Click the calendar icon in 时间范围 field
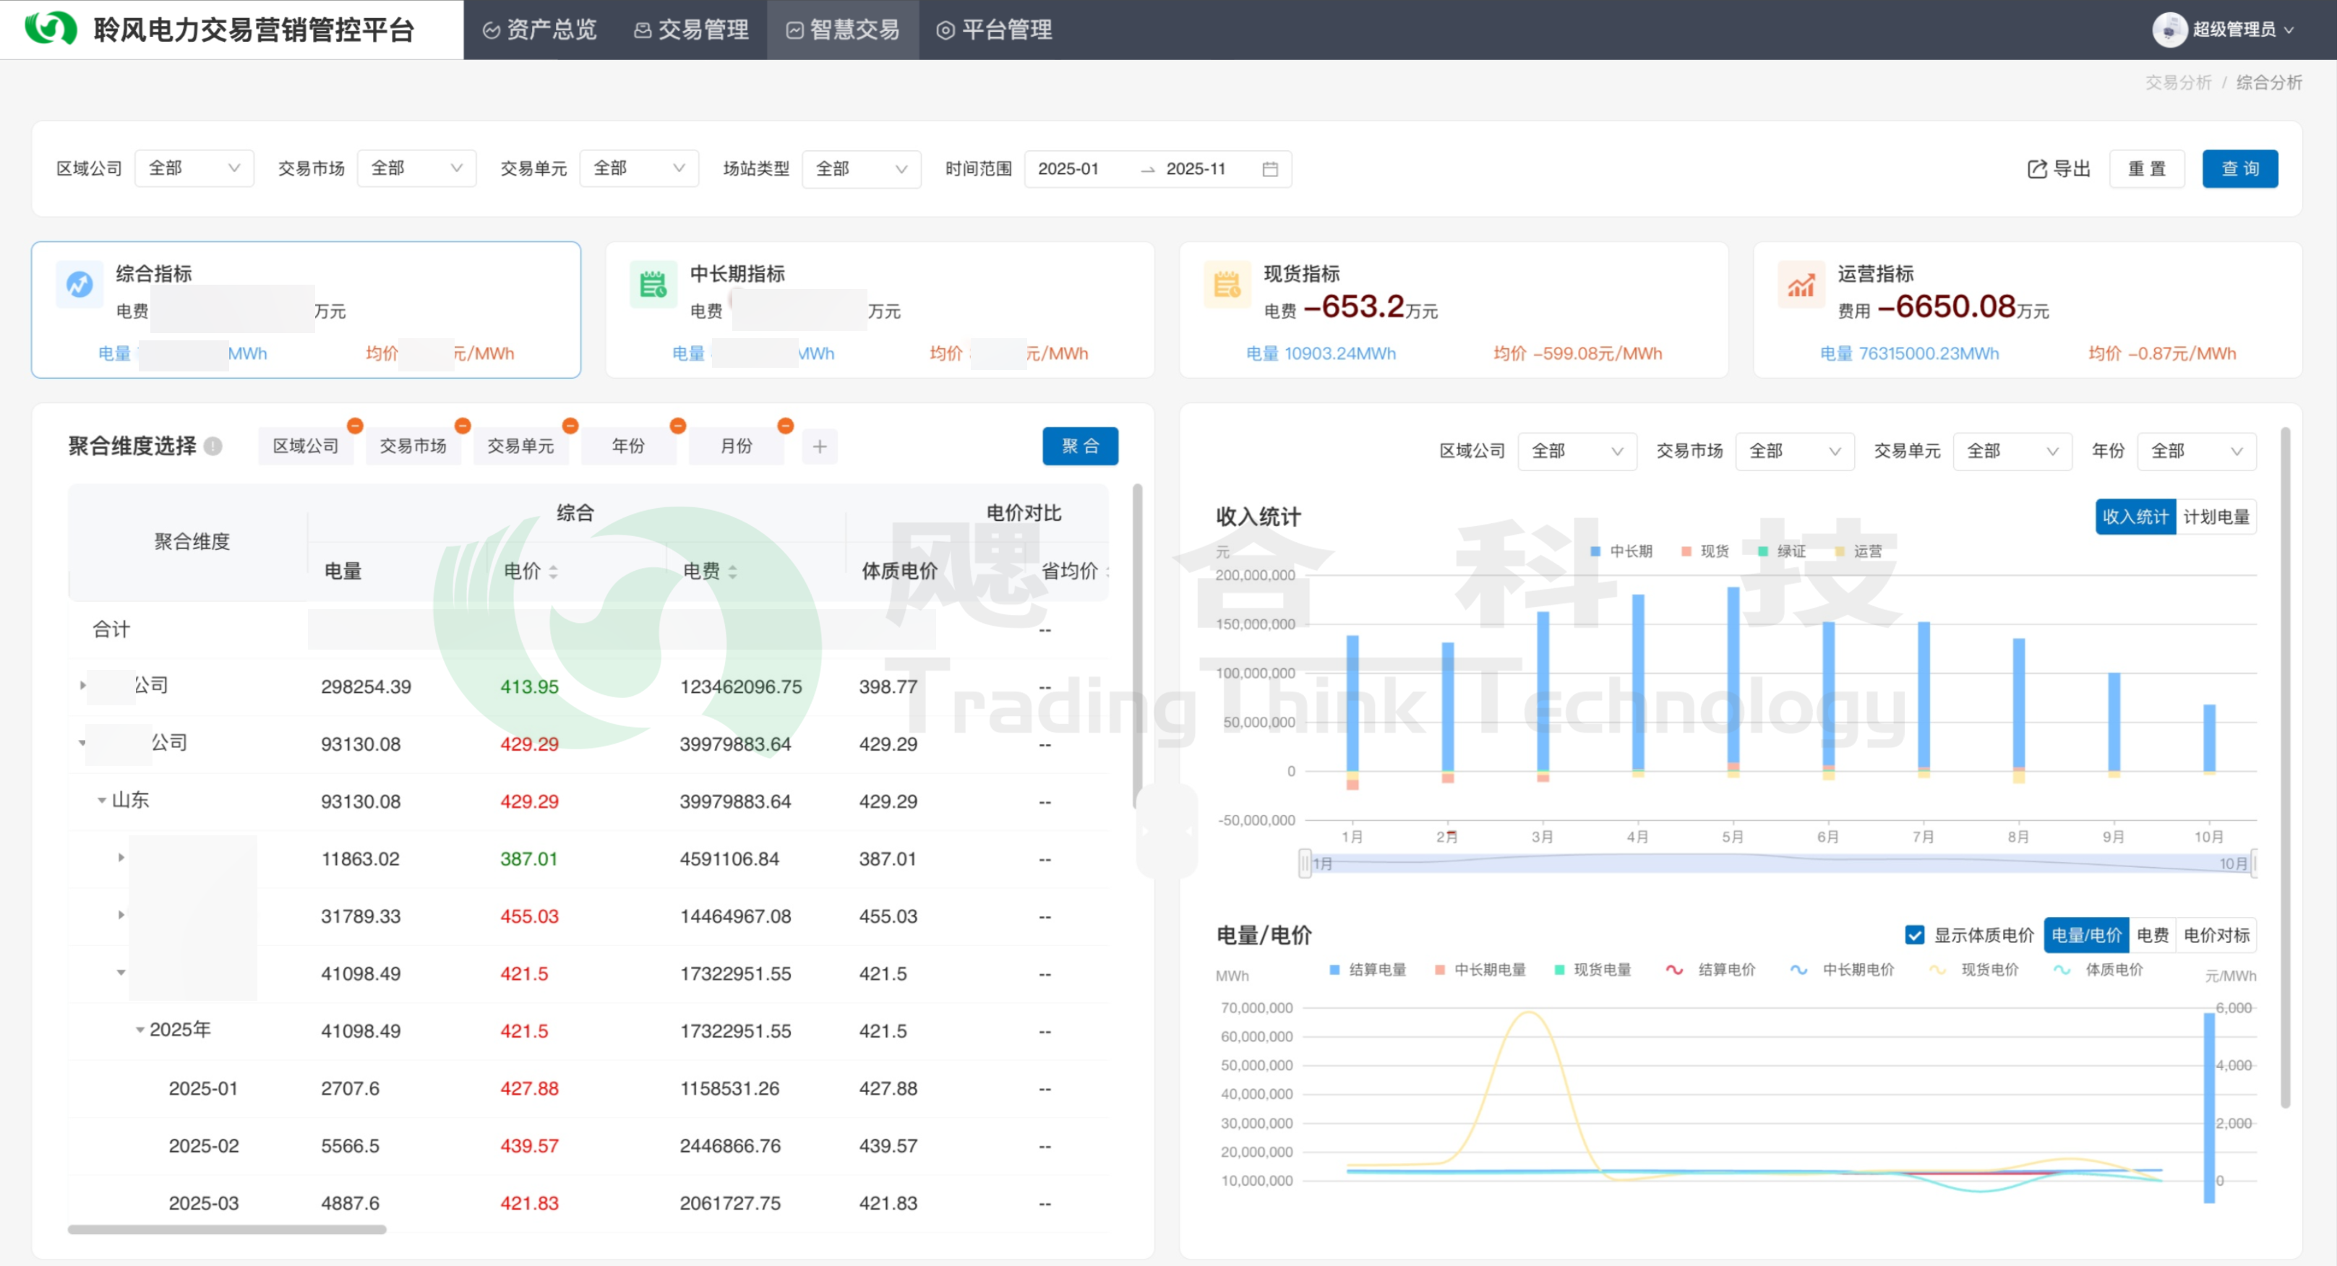This screenshot has width=2337, height=1266. (1270, 168)
